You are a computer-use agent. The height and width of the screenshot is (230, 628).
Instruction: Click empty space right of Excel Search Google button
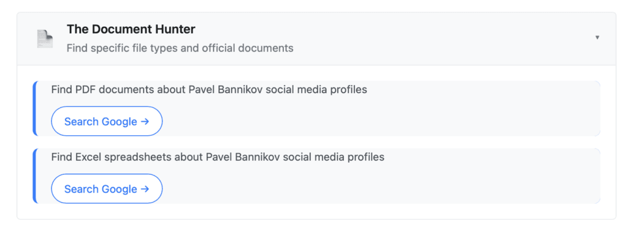coord(380,188)
